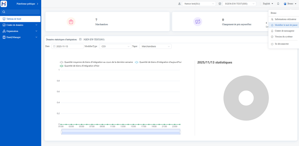Click the power icon beside Se déconnecter
This screenshot has width=299, height=146.
pos(272,44)
